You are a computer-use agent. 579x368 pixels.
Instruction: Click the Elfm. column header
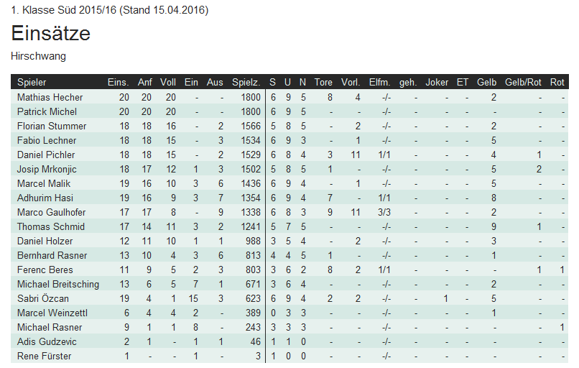coord(379,82)
